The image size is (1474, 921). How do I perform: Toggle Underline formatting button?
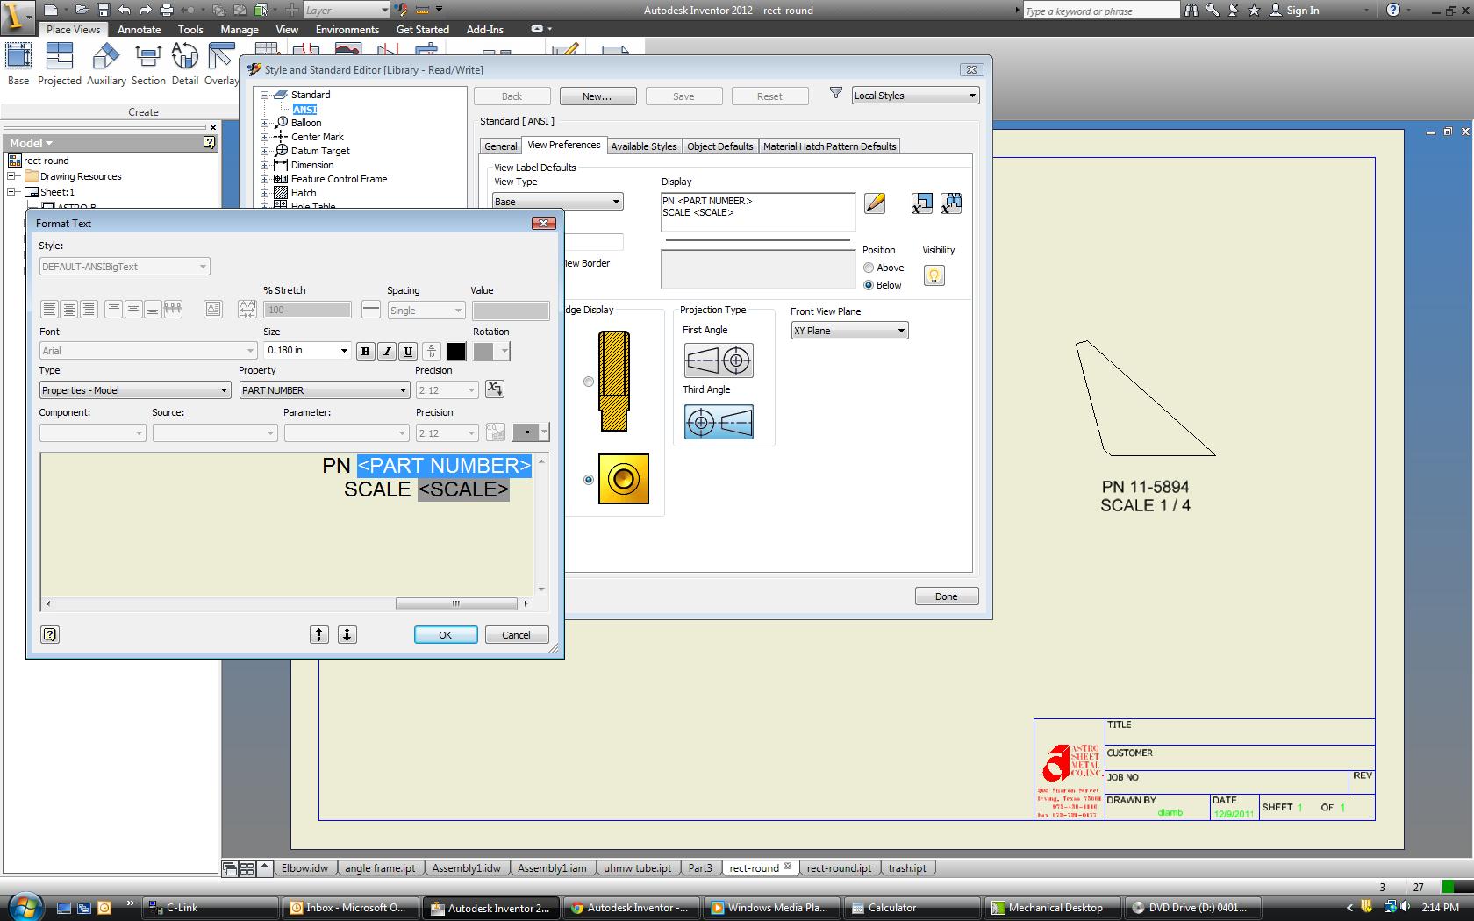coord(408,351)
